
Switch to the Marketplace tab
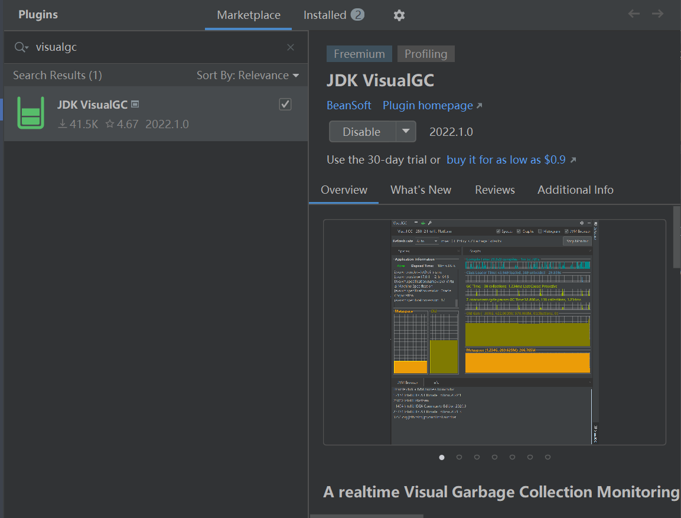tap(249, 15)
